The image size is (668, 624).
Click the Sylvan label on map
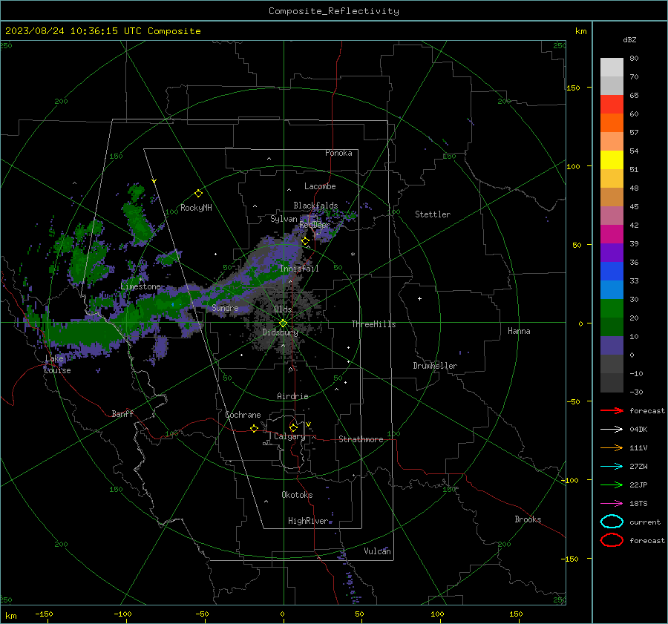pos(284,219)
